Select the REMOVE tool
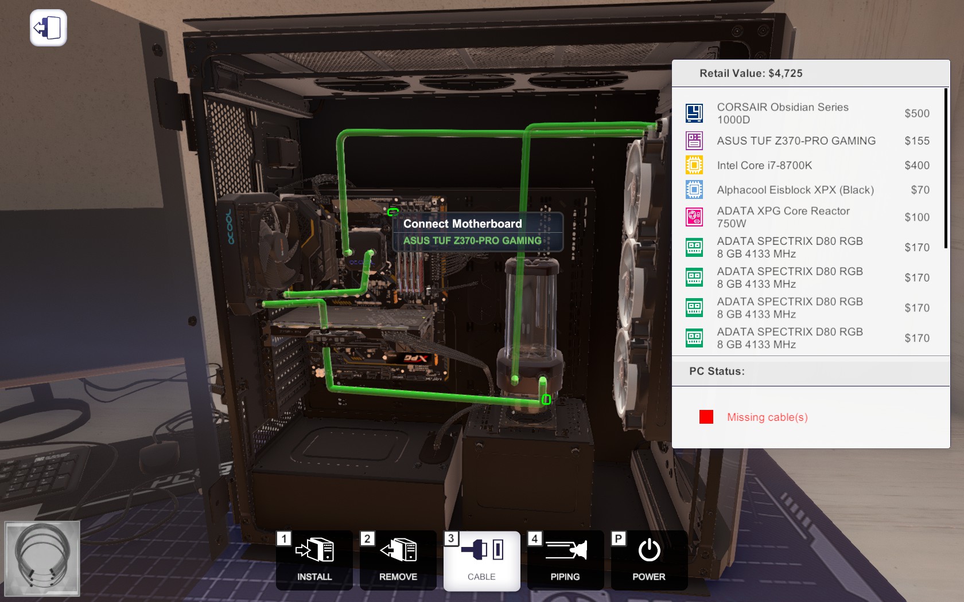The height and width of the screenshot is (602, 964). [398, 560]
